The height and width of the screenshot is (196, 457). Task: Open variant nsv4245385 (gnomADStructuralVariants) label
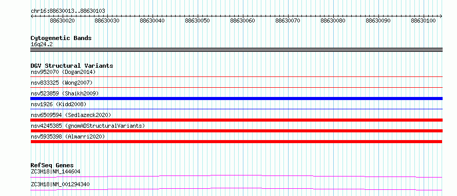pyautogui.click(x=88, y=126)
